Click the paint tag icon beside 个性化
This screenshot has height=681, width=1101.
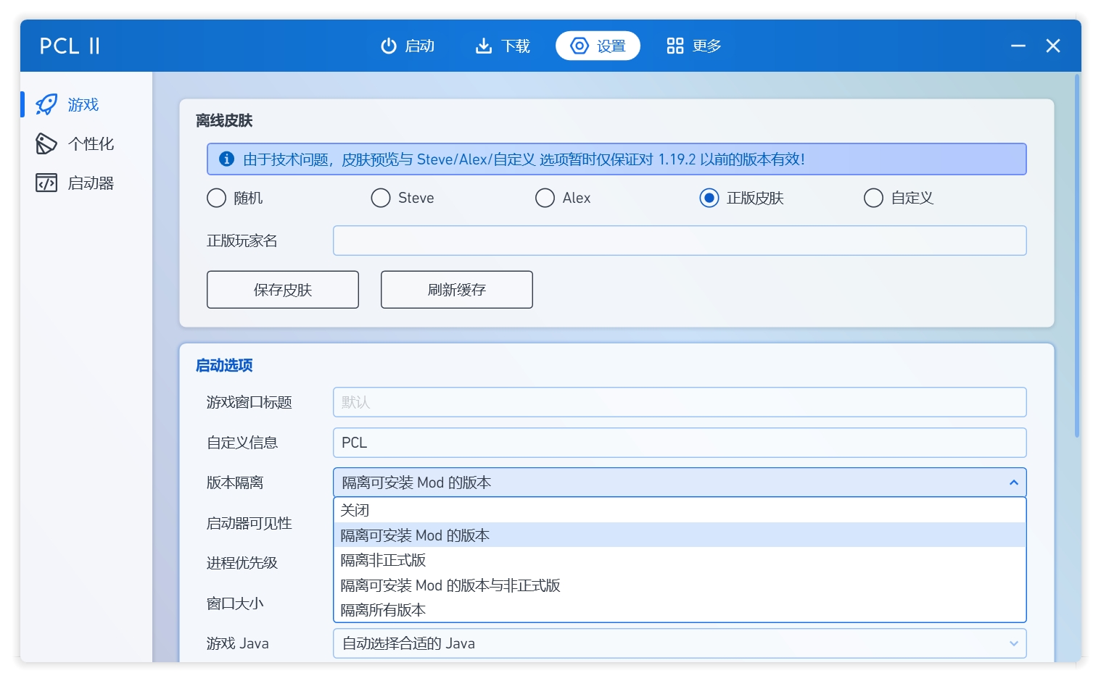(46, 143)
